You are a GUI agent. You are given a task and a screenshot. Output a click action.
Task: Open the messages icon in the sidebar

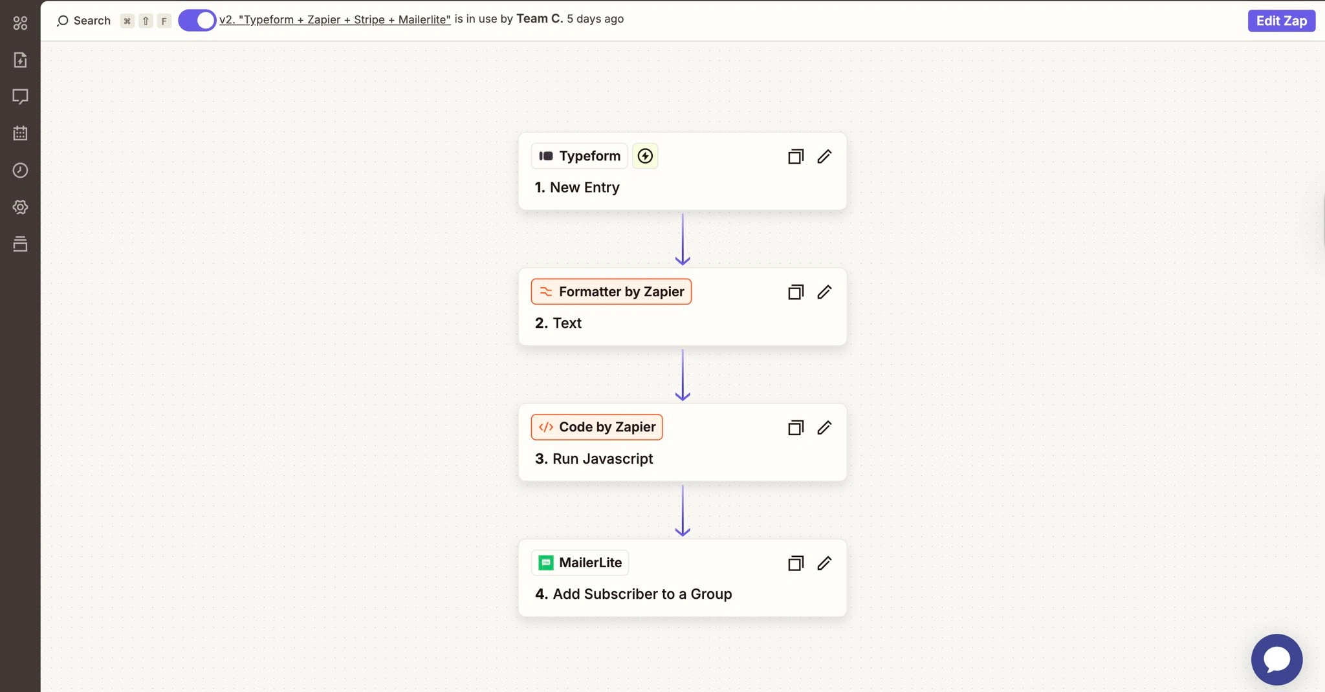click(x=20, y=96)
